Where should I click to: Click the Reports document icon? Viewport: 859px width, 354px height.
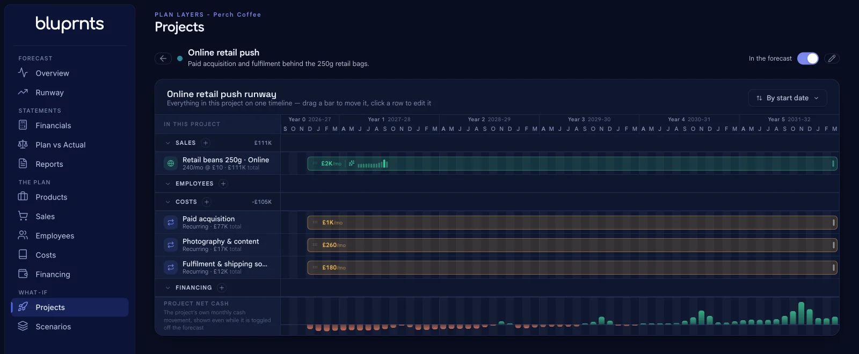coord(23,164)
